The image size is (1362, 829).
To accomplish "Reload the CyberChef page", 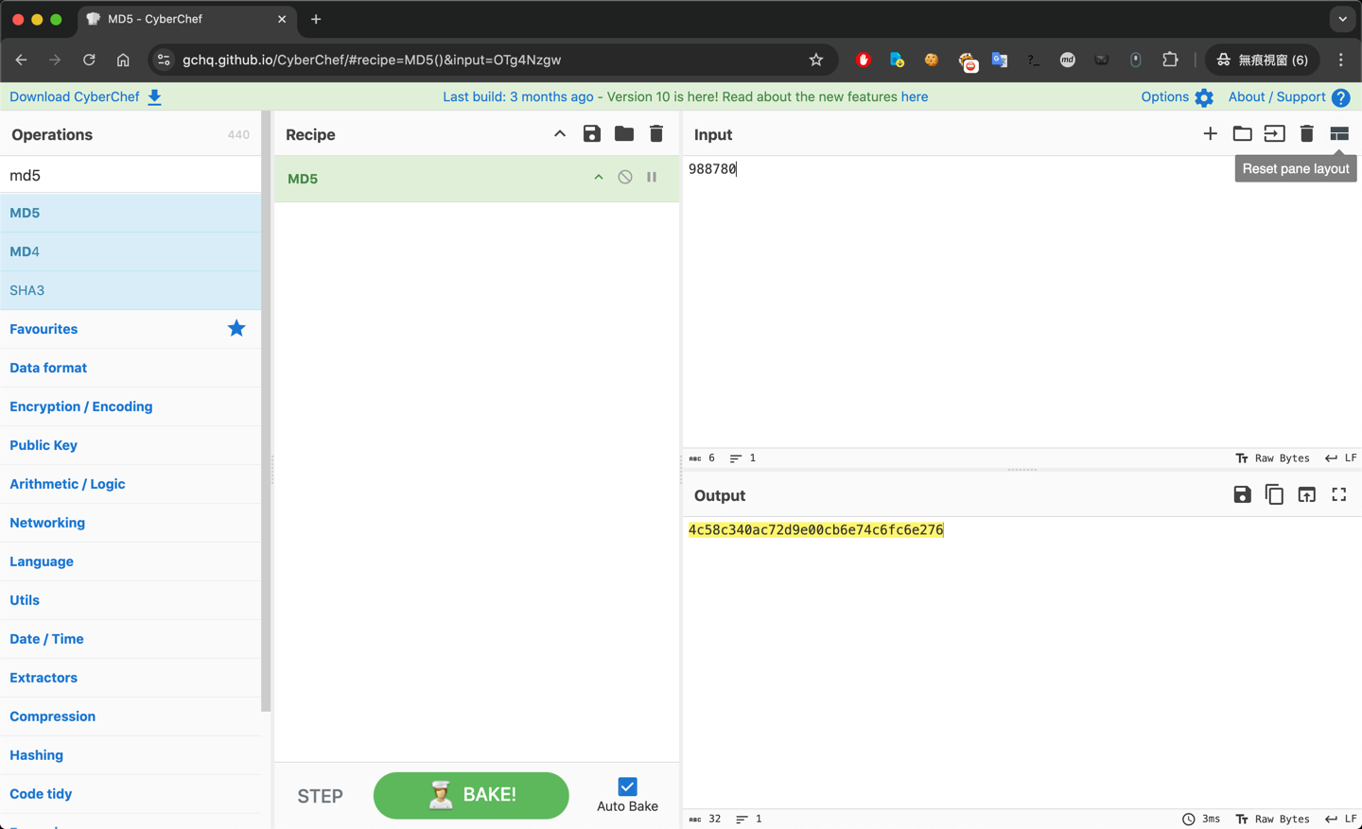I will click(89, 60).
